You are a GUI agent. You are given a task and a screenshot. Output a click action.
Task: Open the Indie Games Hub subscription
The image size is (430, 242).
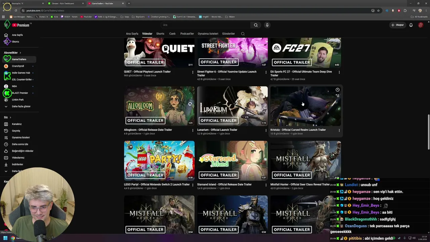(x=19, y=73)
